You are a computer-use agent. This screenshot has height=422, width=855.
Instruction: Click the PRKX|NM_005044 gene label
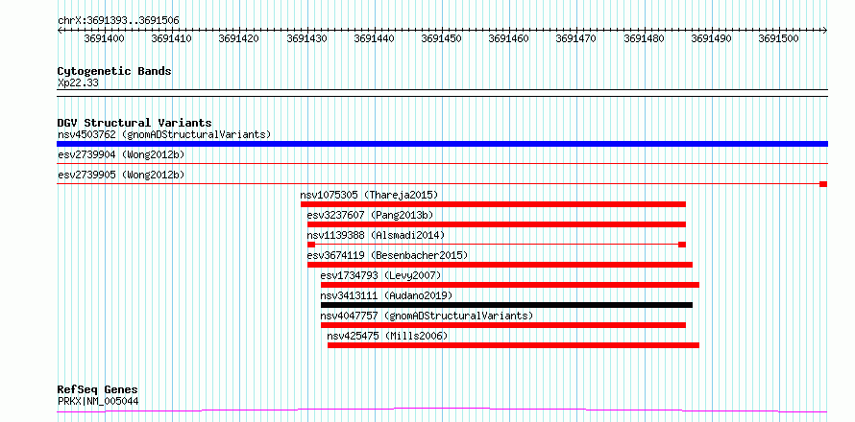click(x=98, y=401)
